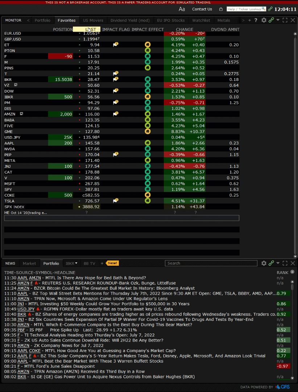Click the empty new ticker entry row
The width and height of the screenshot is (298, 392).
pyautogui.click(x=122, y=218)
